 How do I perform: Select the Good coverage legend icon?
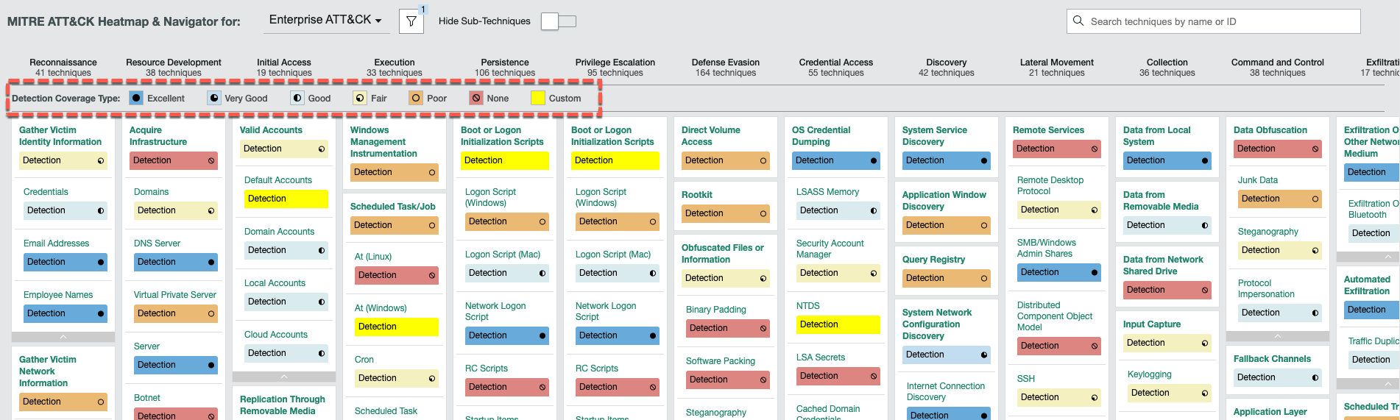(x=297, y=98)
